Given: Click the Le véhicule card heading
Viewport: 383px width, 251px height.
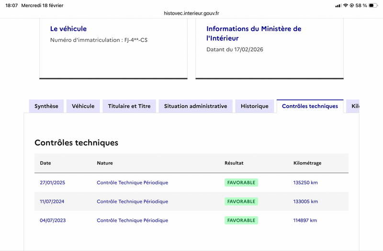Looking at the screenshot, I should click(68, 29).
